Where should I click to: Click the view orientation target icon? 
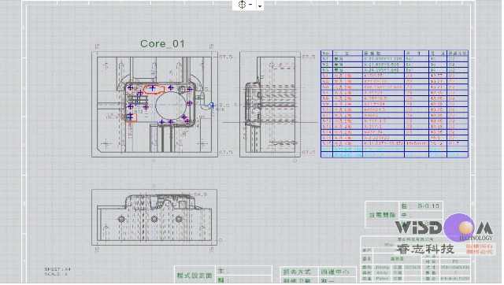point(242,5)
